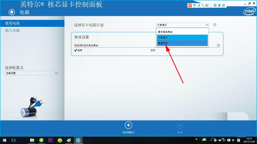Go to the home screen icon
This screenshot has width=257, height=144.
coord(12,12)
